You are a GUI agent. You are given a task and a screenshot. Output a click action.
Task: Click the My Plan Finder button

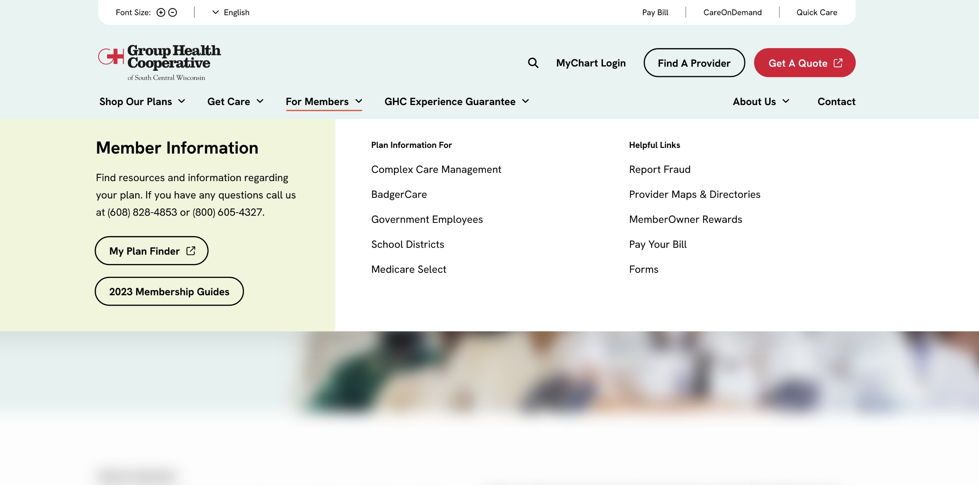[151, 251]
